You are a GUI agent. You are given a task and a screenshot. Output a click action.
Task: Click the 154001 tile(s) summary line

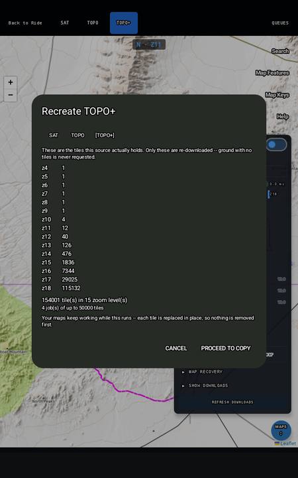[85, 300]
